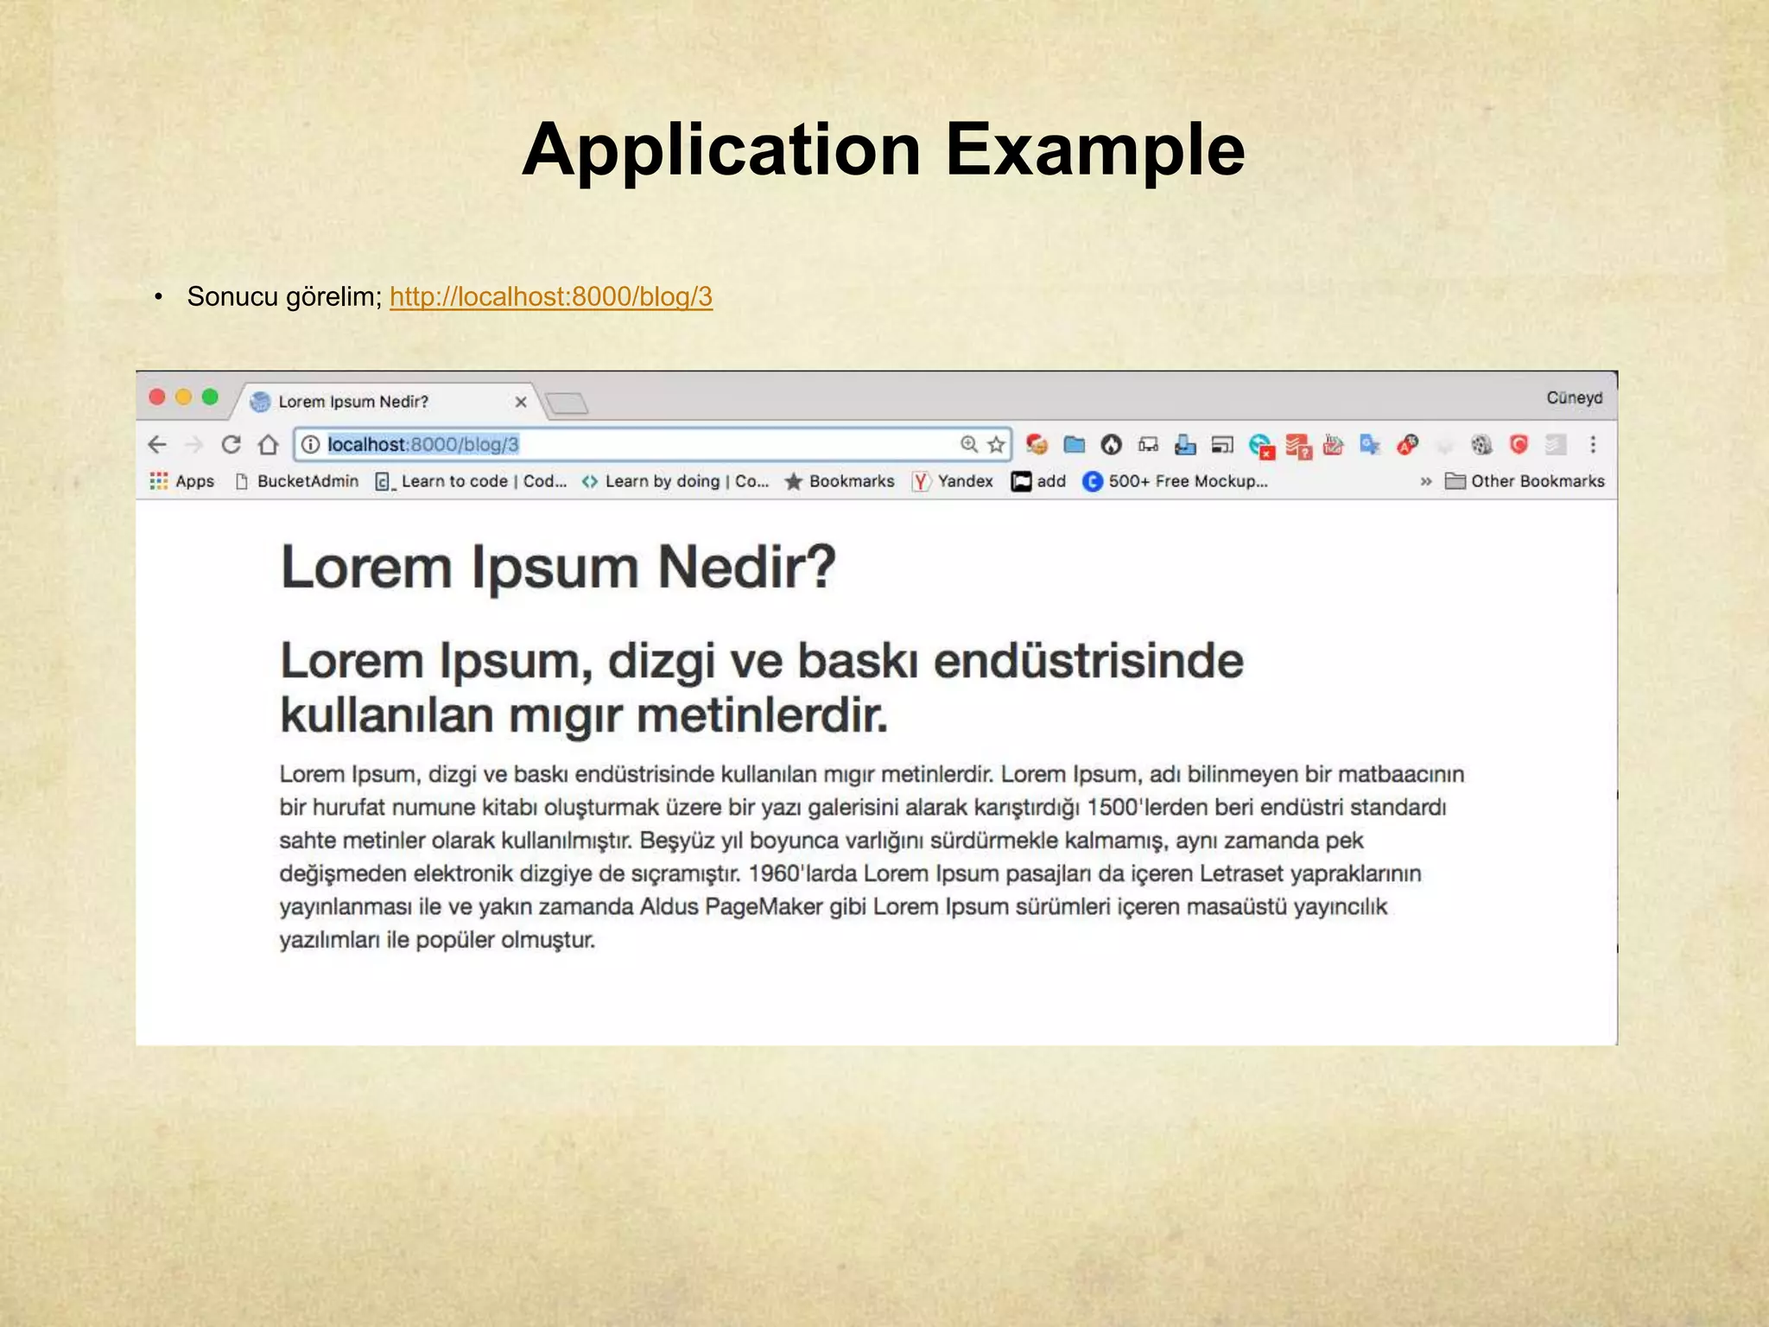Image resolution: width=1769 pixels, height=1327 pixels.
Task: Go back using the browser back arrow
Action: coord(156,445)
